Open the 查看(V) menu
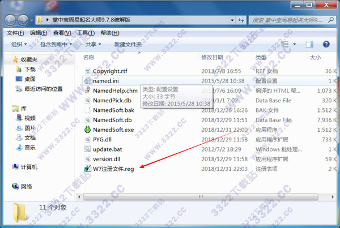340x228 pixels. pyautogui.click(x=62, y=33)
